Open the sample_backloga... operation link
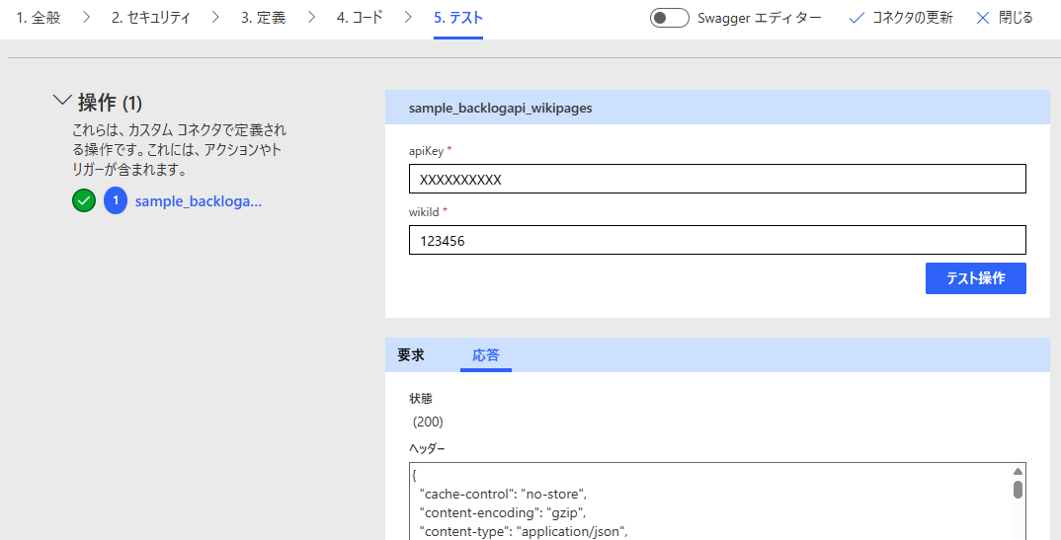 [x=198, y=201]
